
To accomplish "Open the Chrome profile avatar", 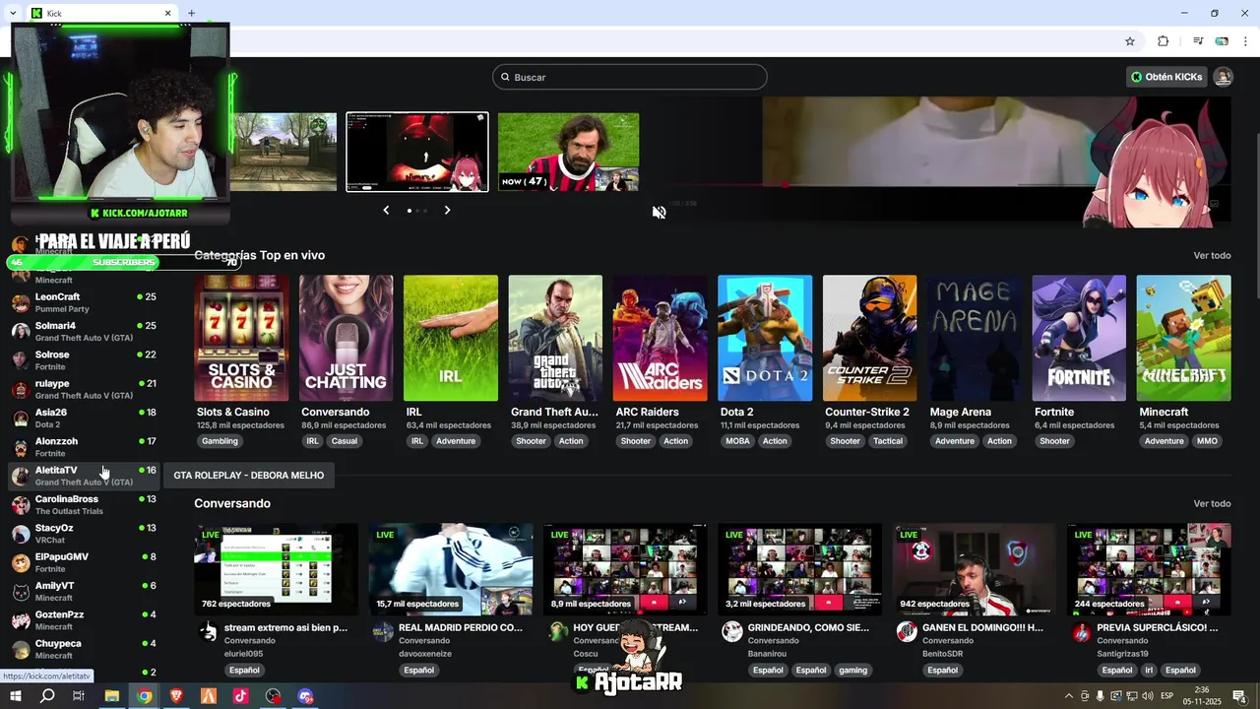I will pos(1222,41).
